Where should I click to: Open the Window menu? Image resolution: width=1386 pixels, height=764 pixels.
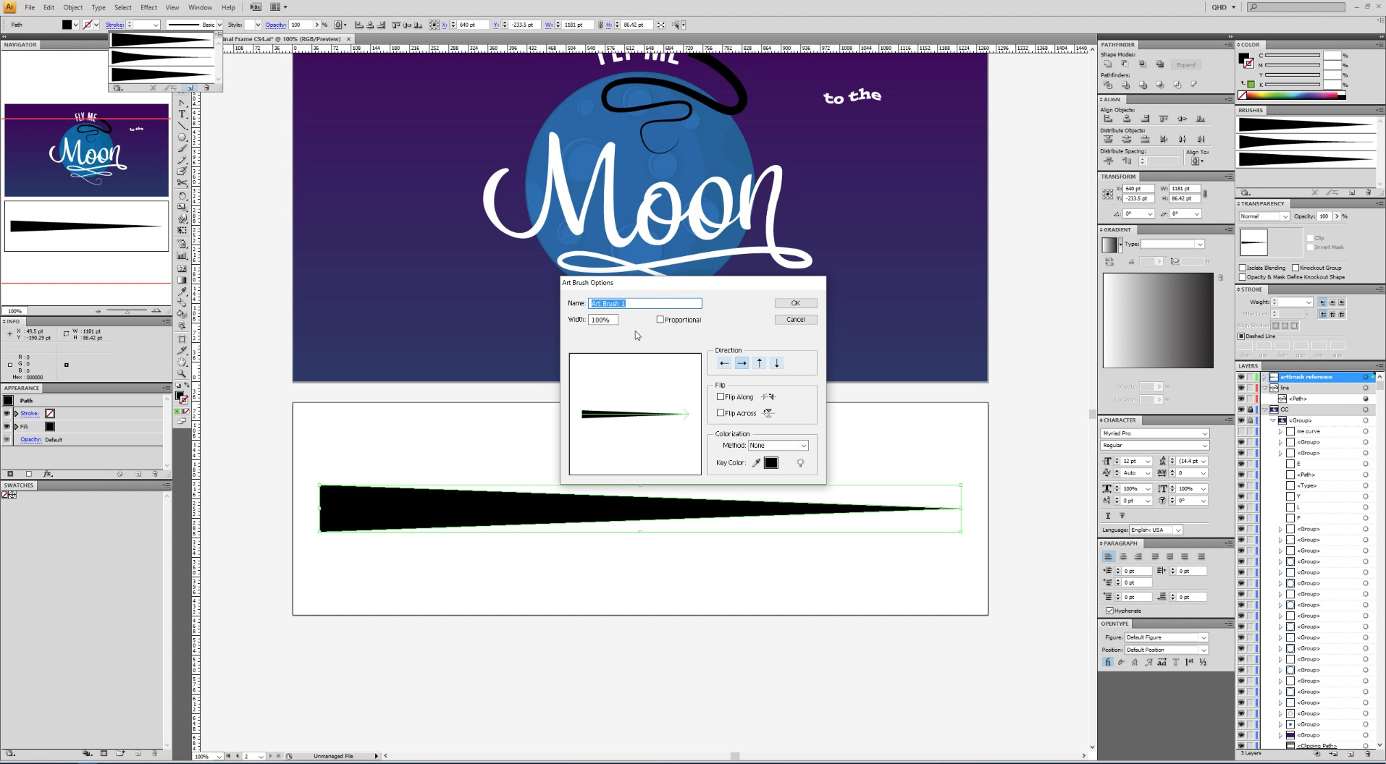(x=200, y=7)
